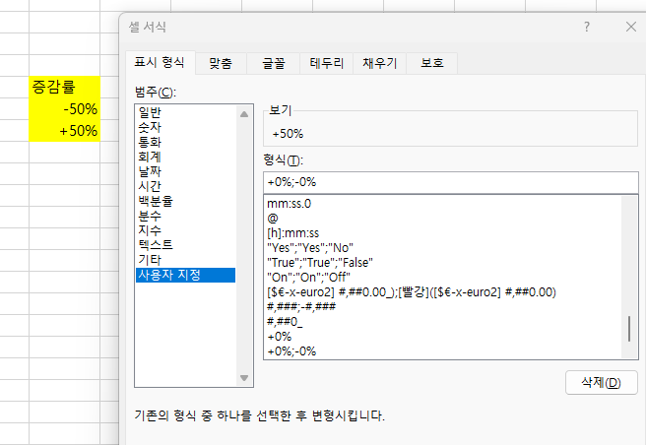The image size is (646, 445).
Task: Switch to the 맞춤 tab
Action: [x=221, y=63]
